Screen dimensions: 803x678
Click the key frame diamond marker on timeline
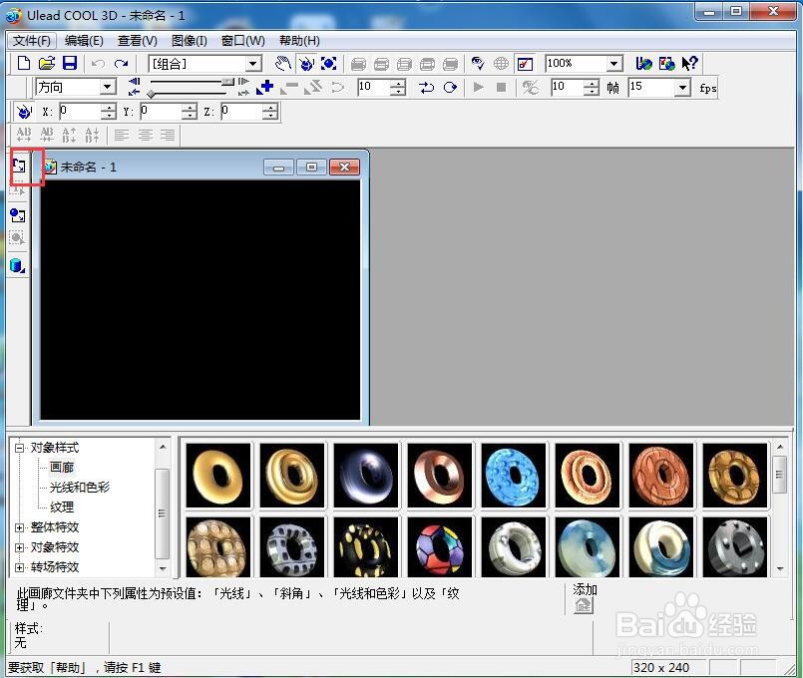[151, 94]
